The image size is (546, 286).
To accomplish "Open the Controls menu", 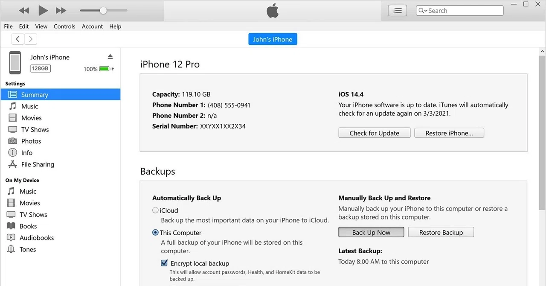I will (x=64, y=26).
